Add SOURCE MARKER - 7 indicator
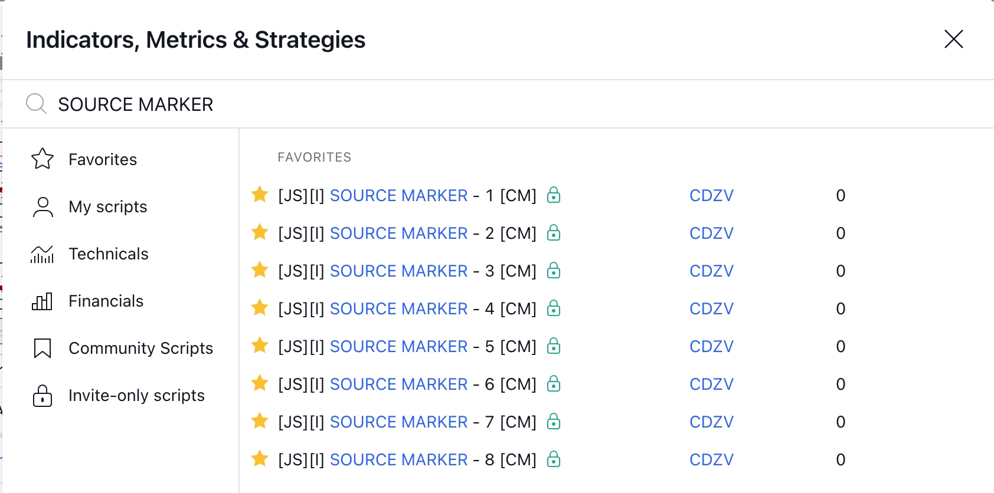Image resolution: width=994 pixels, height=493 pixels. point(407,422)
